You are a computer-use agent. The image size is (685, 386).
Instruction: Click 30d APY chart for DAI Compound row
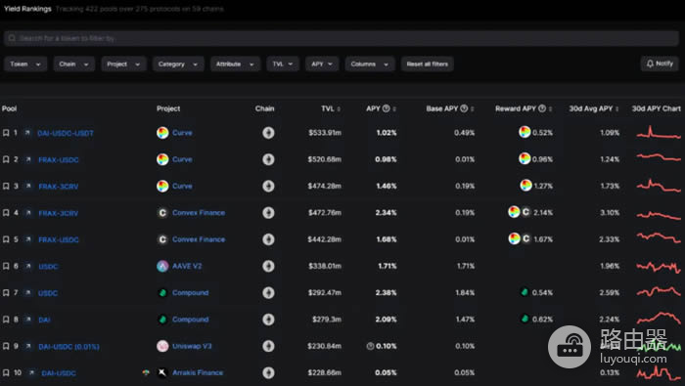[x=659, y=318]
